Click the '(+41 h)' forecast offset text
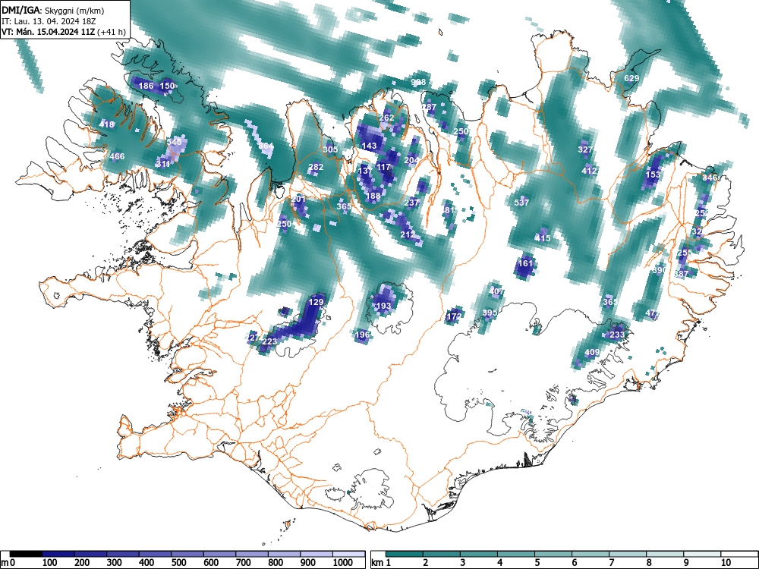The width and height of the screenshot is (759, 569). click(112, 32)
